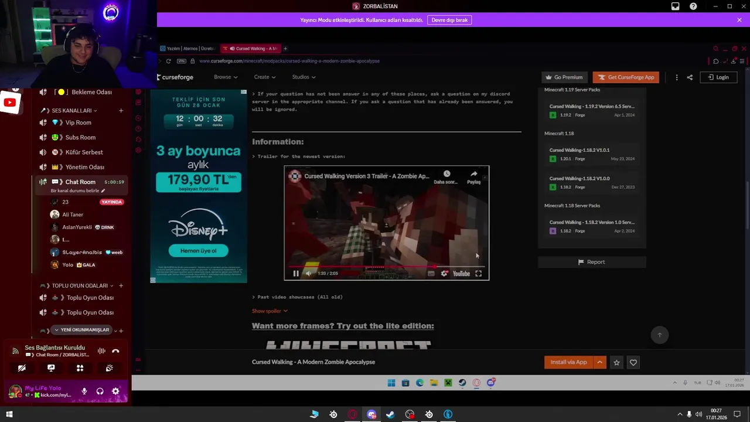
Task: Open the three-dot more options menu
Action: point(677,77)
